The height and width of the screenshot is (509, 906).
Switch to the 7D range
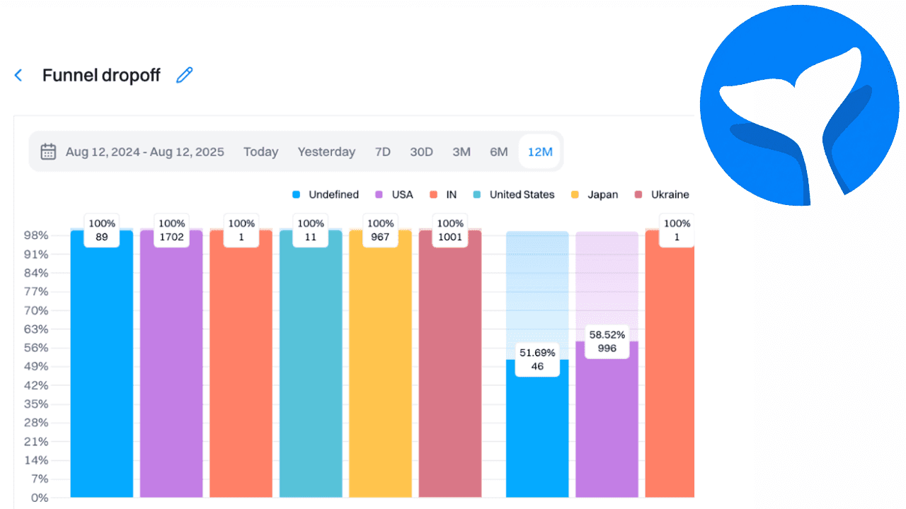(x=382, y=151)
